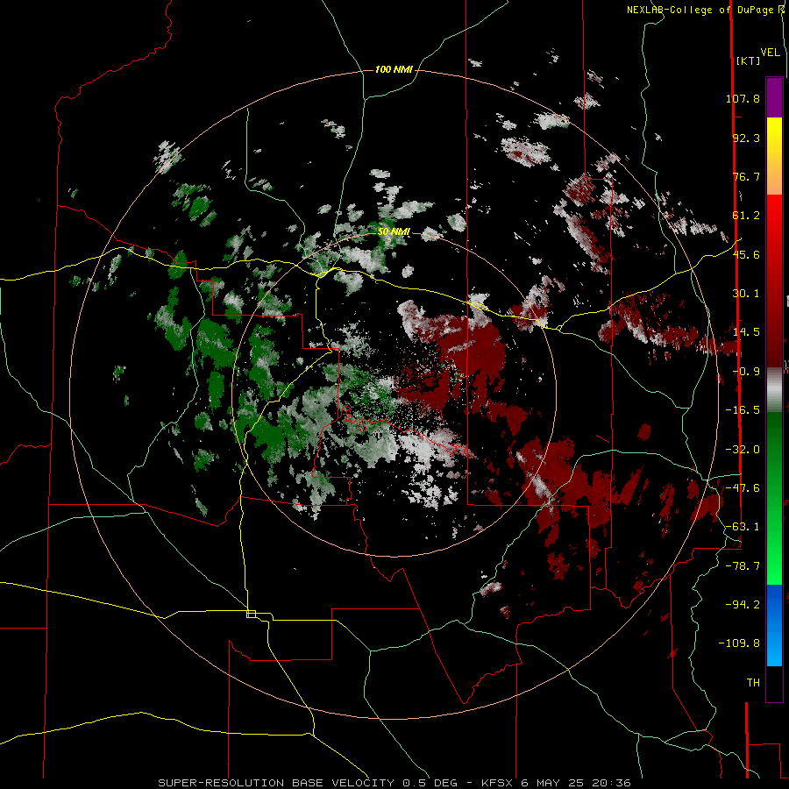The image size is (789, 789).
Task: Select the 107.8 value on velocity scale
Action: coord(743,98)
